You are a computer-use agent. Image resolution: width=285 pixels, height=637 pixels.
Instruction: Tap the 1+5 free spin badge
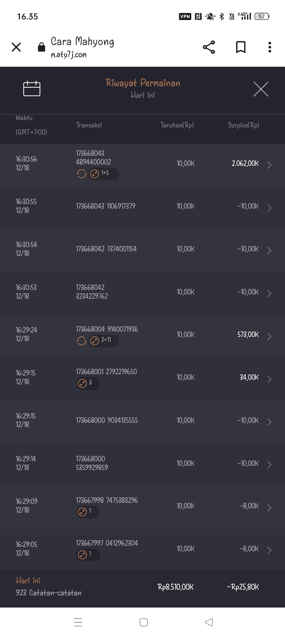103,174
